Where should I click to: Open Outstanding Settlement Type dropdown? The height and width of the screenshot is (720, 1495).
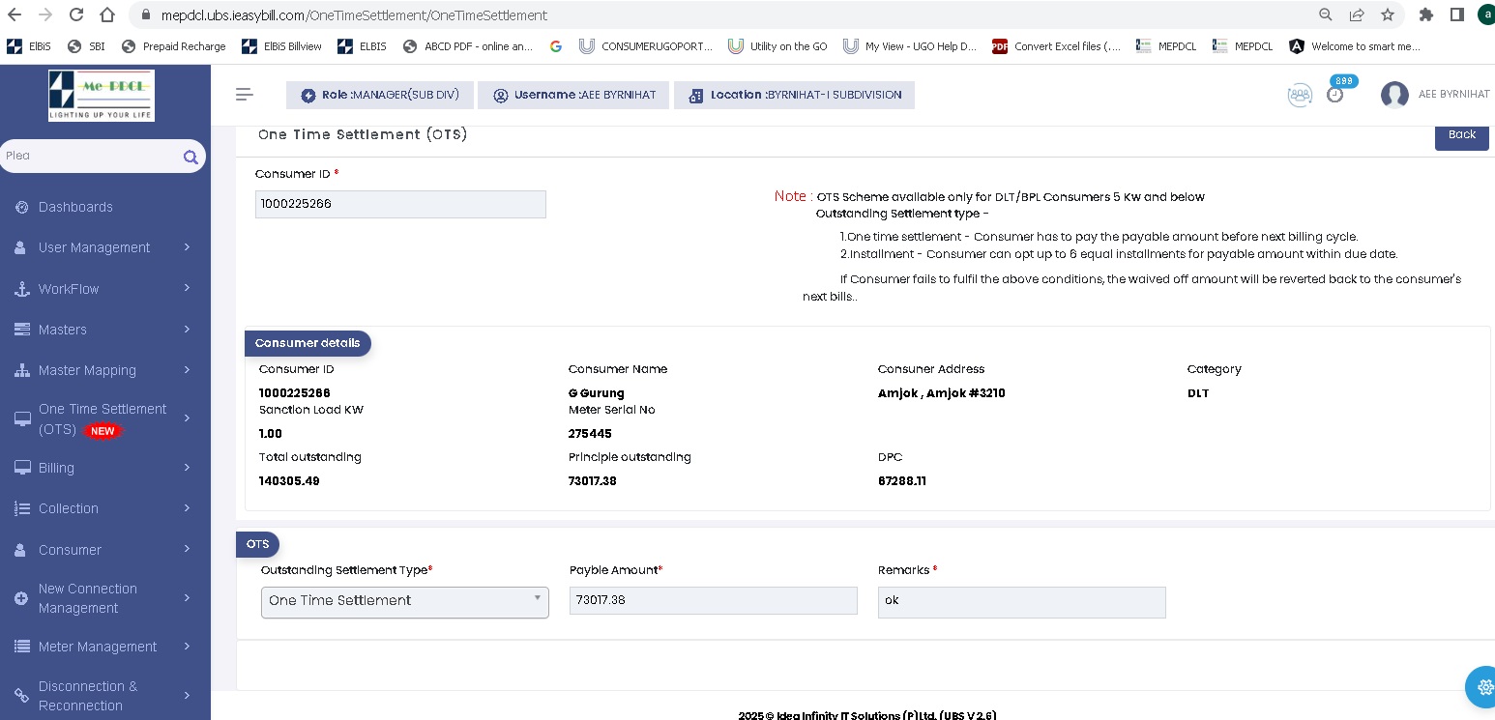404,601
